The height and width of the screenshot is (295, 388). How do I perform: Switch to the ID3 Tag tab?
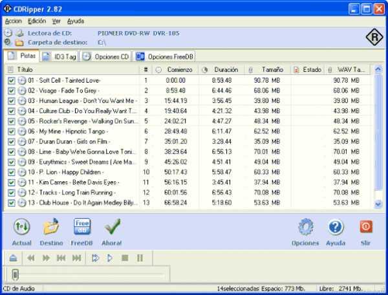tap(59, 57)
